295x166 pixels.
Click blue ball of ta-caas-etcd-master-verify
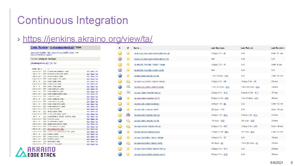coord(120,109)
